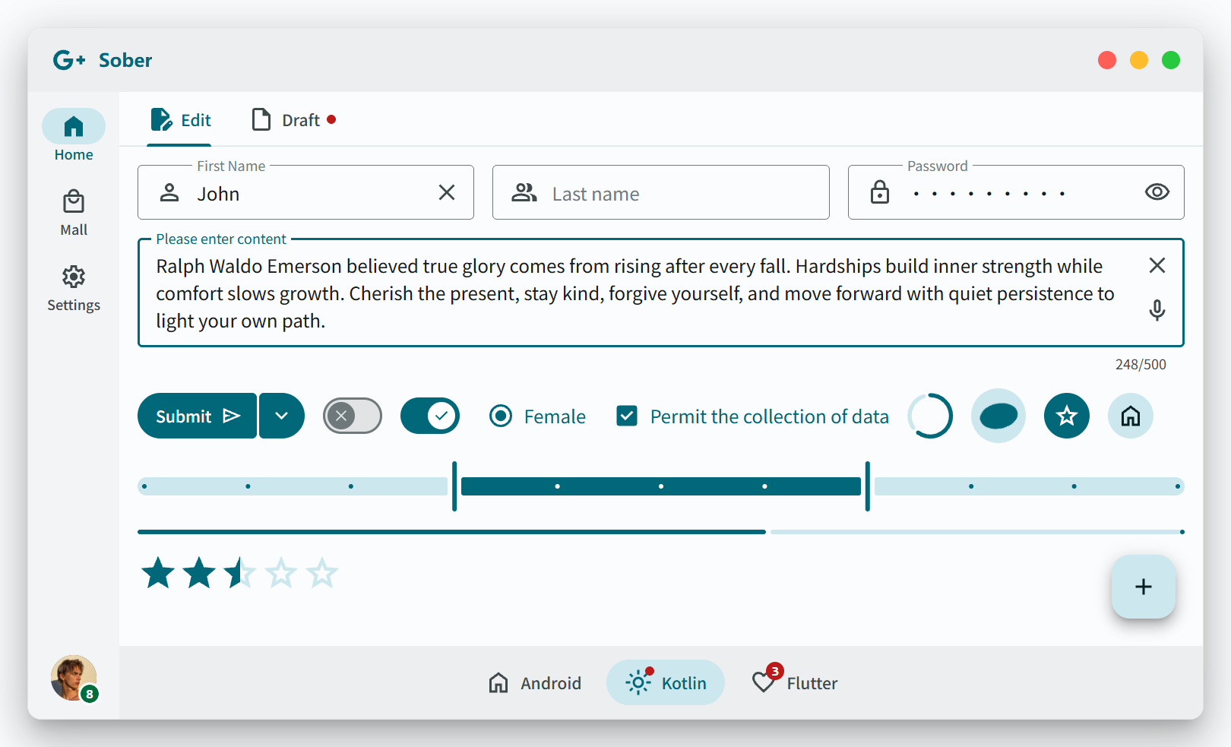
Task: Uncheck Permit the collection of data
Action: (627, 416)
